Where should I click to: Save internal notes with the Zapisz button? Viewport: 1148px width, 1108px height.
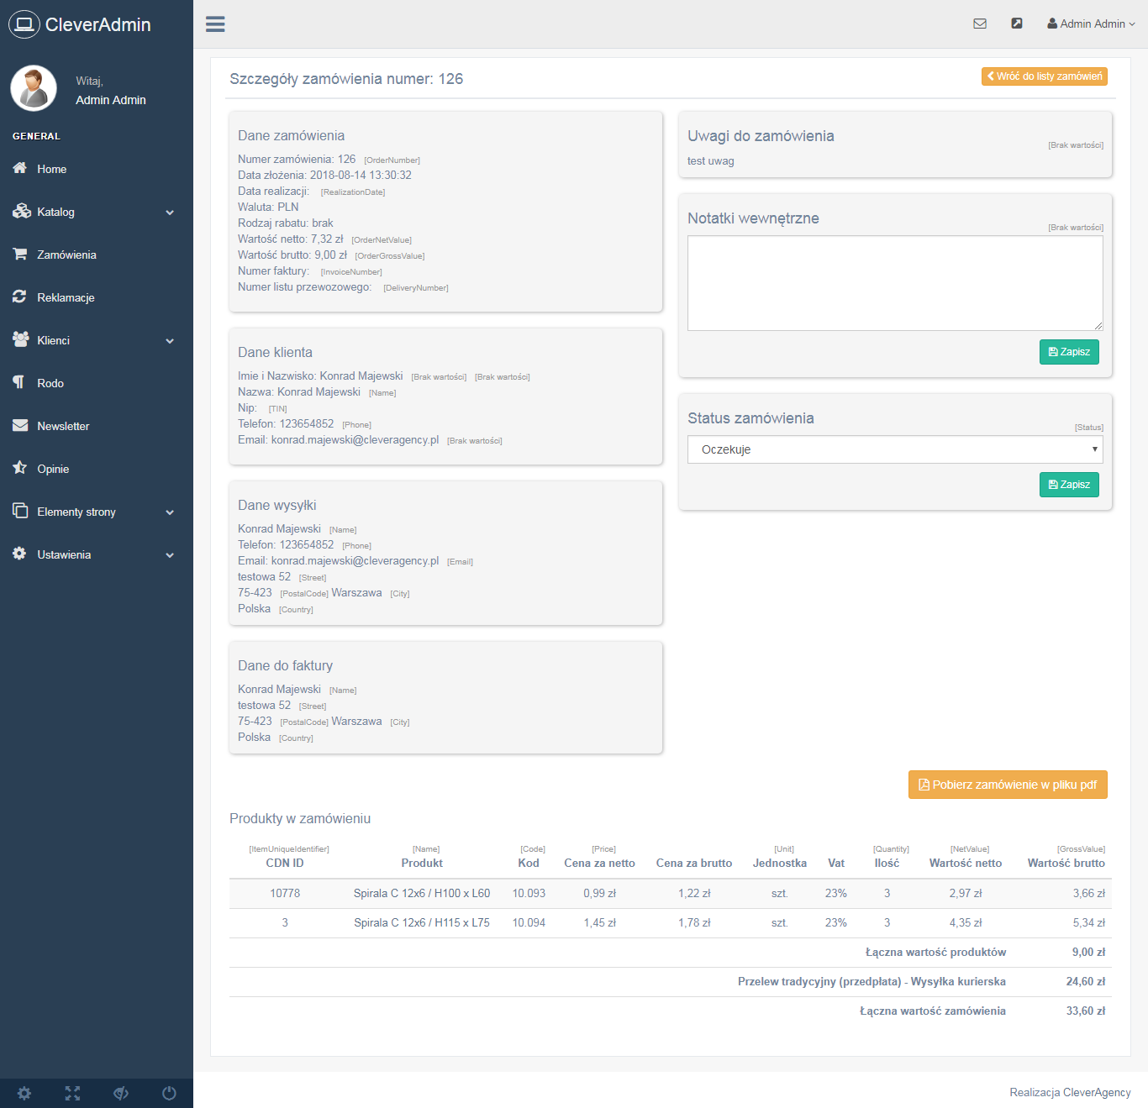pyautogui.click(x=1069, y=352)
